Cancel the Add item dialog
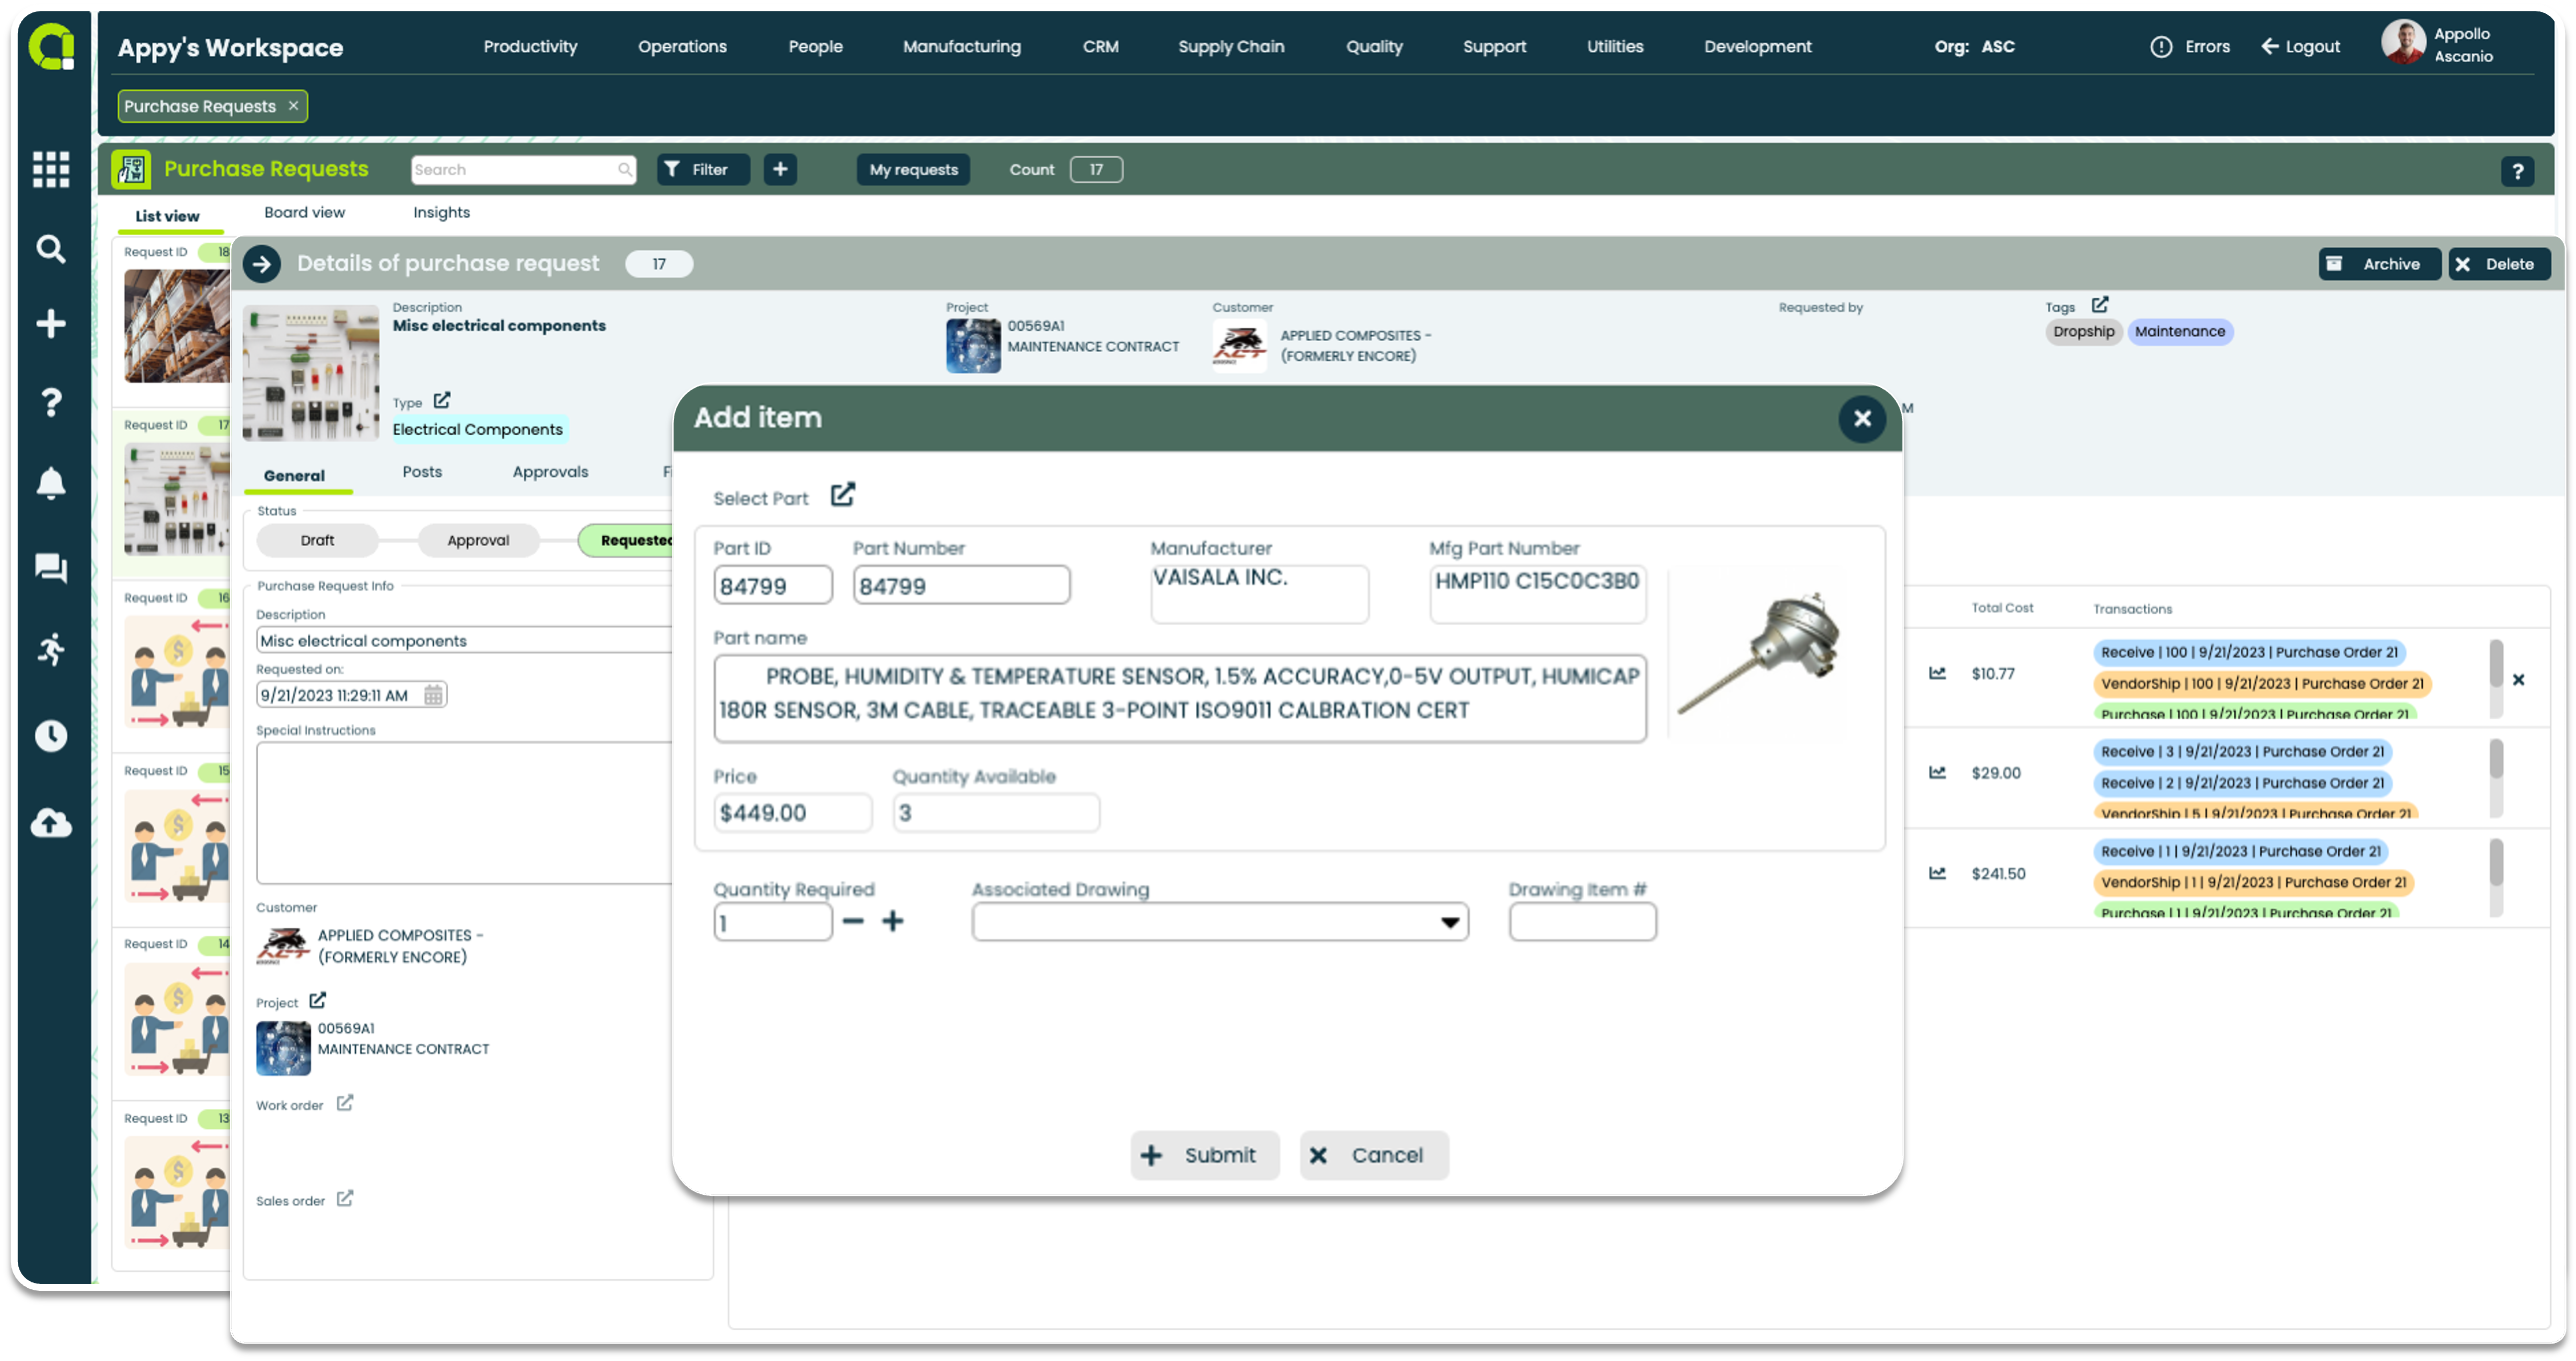 [1374, 1155]
